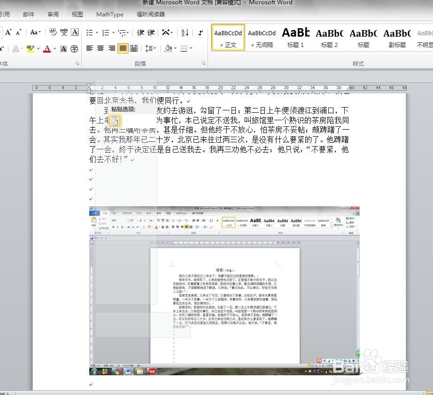The image size is (433, 395).
Task: Expand the Numbering dropdown arrow
Action: [x=113, y=33]
